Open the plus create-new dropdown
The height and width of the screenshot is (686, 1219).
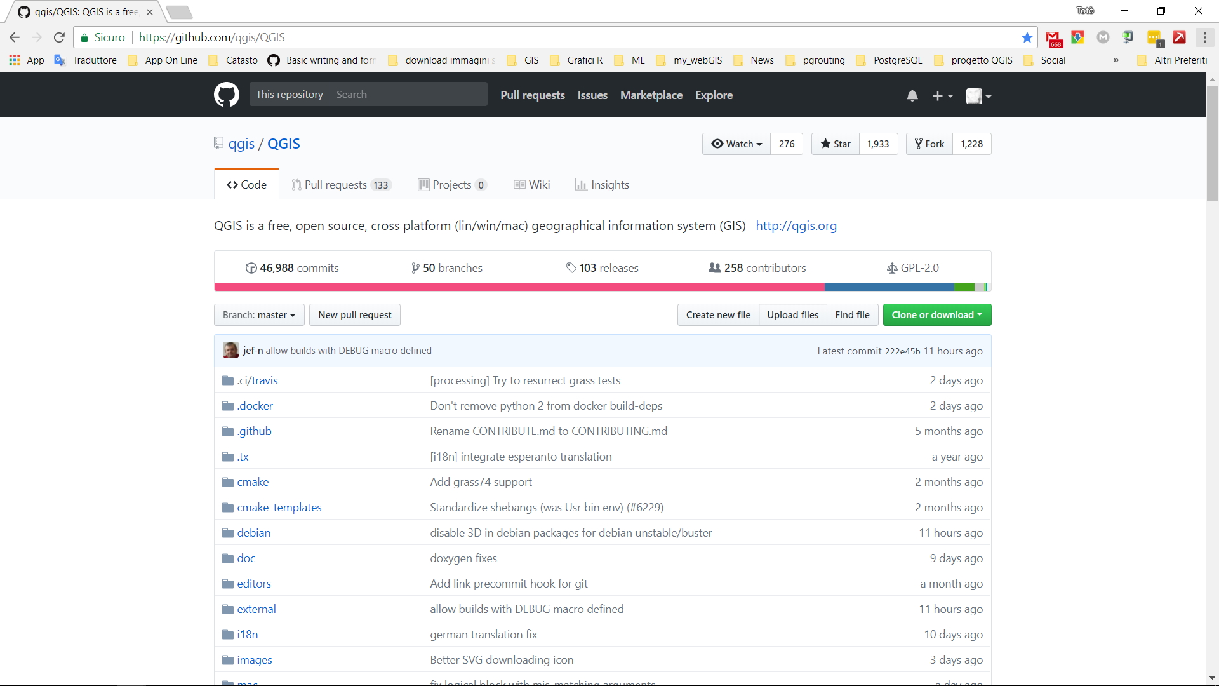click(942, 96)
